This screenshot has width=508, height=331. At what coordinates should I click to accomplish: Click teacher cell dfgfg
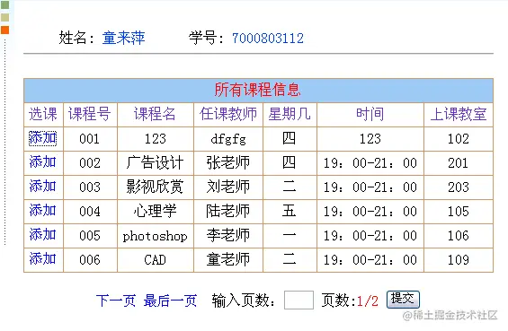click(228, 139)
